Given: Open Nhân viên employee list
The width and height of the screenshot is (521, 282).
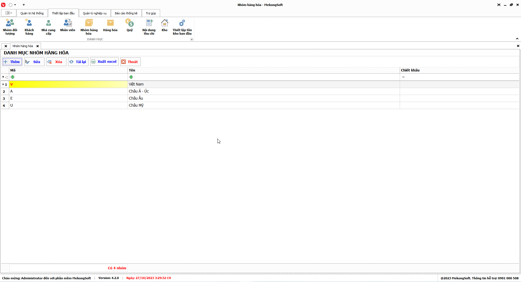Looking at the screenshot, I should [68, 25].
